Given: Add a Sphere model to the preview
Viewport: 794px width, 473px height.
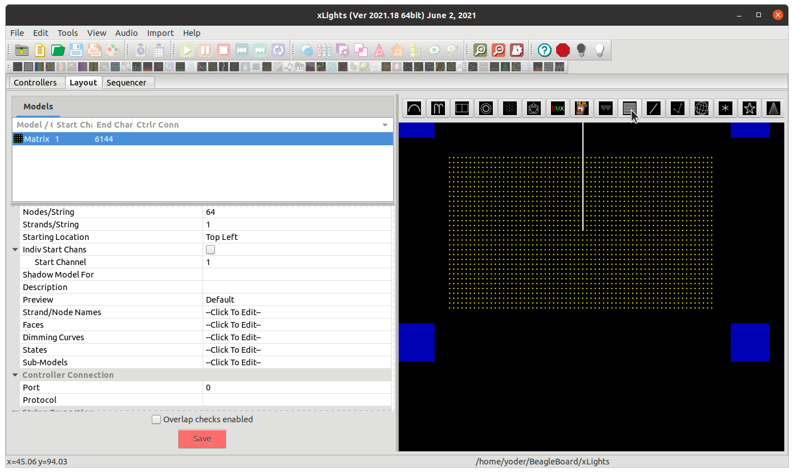Looking at the screenshot, I should (702, 108).
